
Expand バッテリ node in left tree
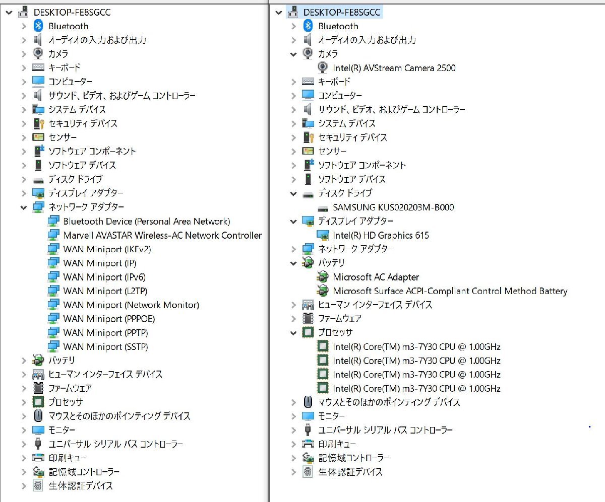[x=23, y=361]
